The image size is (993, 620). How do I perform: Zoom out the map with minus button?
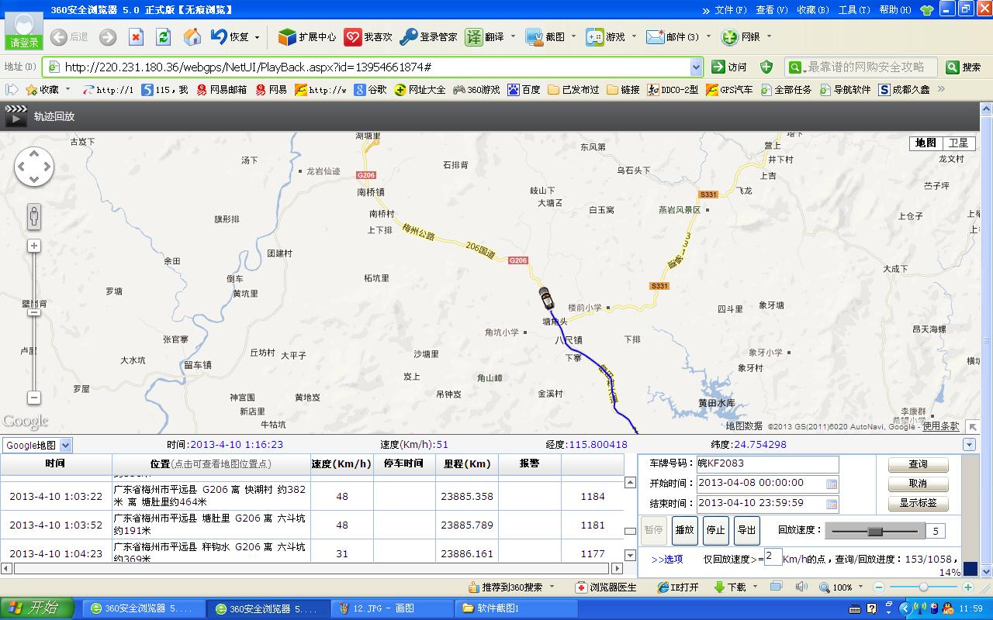pyautogui.click(x=34, y=398)
